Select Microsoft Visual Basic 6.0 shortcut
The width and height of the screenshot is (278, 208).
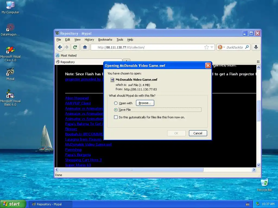10,98
